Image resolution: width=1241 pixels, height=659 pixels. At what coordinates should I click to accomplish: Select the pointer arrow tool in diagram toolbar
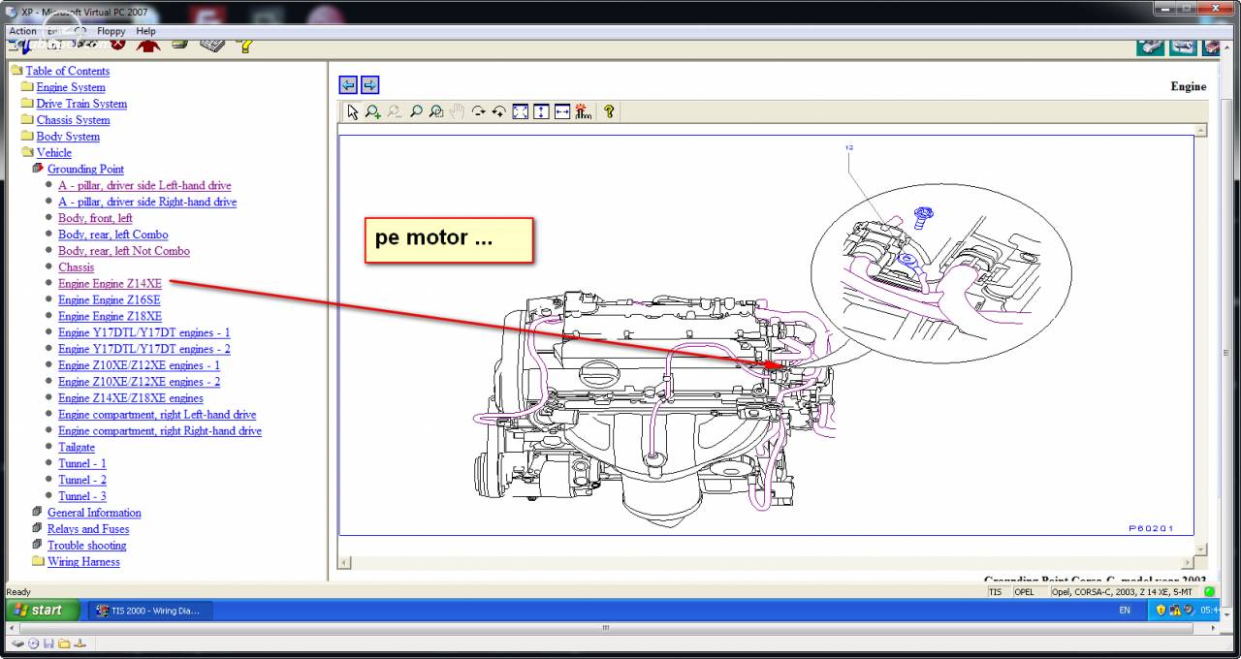353,111
